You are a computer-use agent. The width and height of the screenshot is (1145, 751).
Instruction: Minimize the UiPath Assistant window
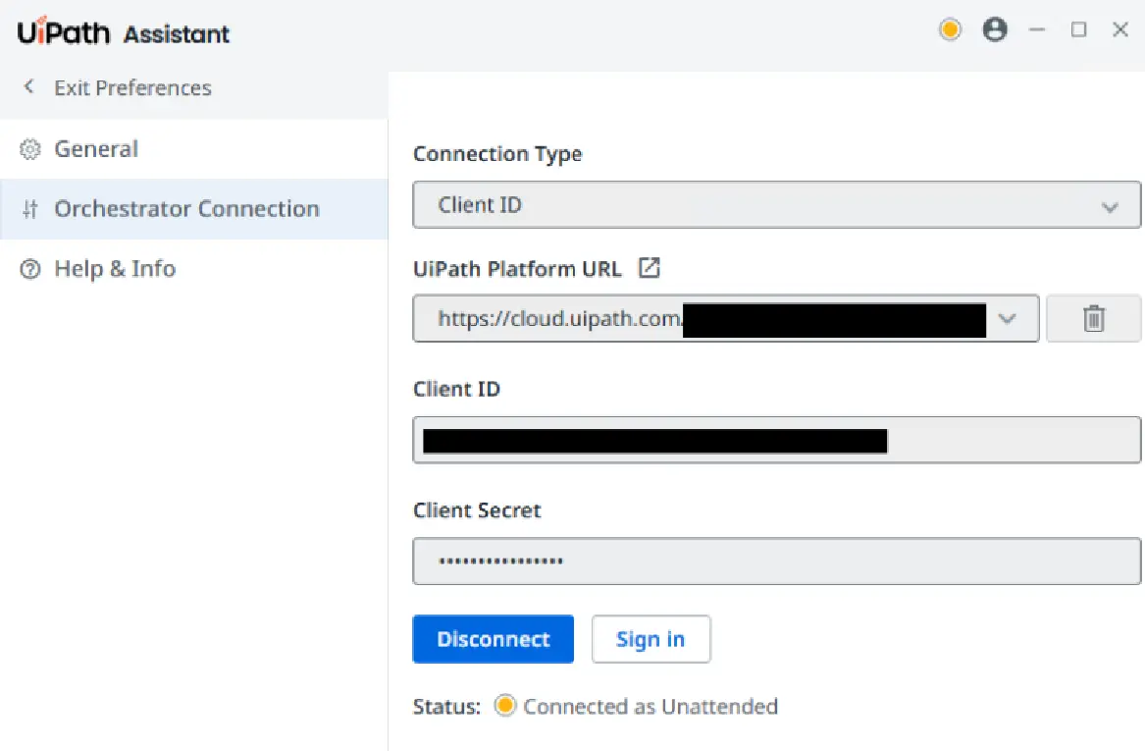click(x=1037, y=30)
